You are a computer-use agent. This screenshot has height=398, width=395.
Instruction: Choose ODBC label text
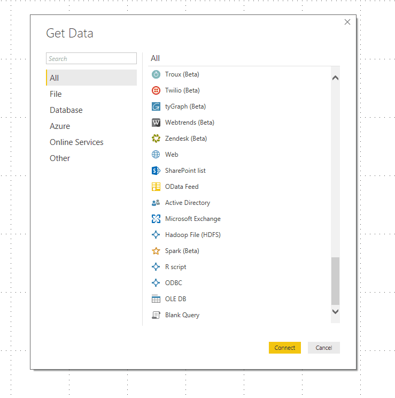pyautogui.click(x=174, y=283)
